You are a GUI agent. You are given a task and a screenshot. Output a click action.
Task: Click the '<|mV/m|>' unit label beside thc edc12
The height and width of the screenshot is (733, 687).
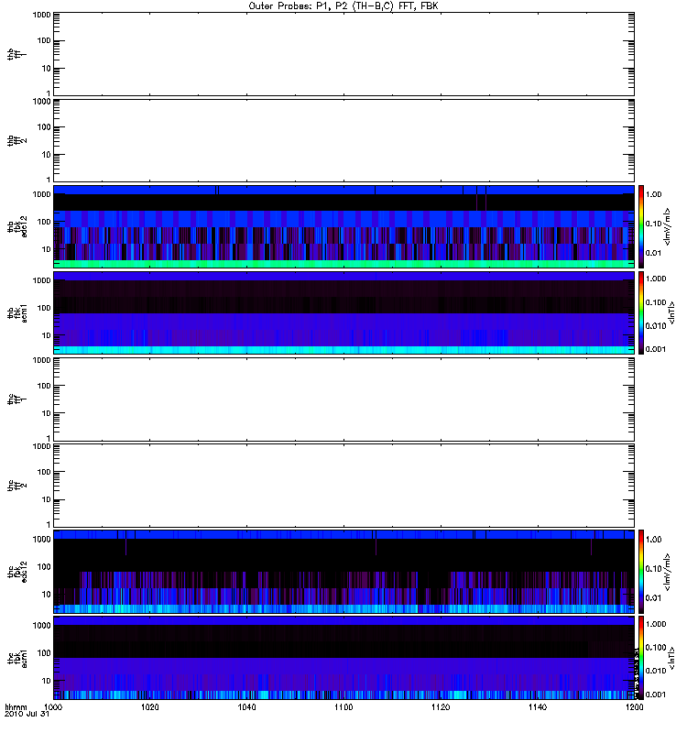tap(667, 572)
